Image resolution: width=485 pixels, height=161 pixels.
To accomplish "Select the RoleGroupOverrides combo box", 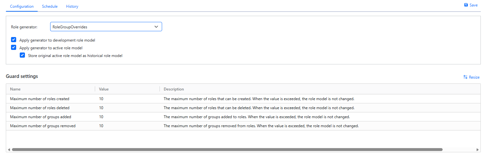I will click(106, 27).
